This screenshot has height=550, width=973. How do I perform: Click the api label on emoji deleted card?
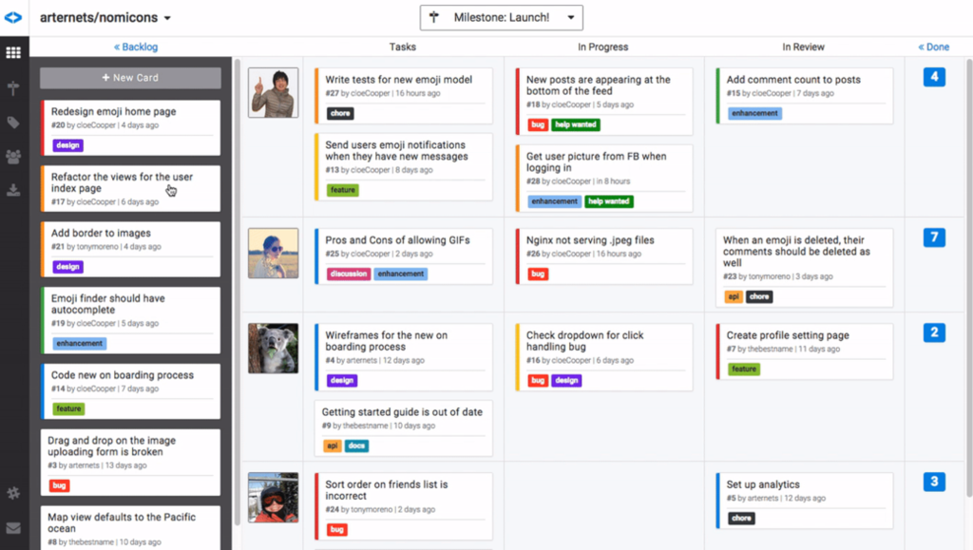pos(734,296)
